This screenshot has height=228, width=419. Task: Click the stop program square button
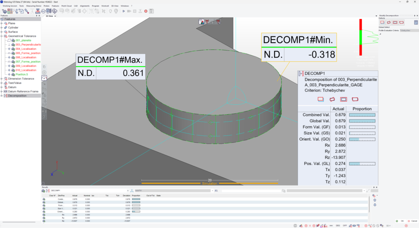(135, 11)
